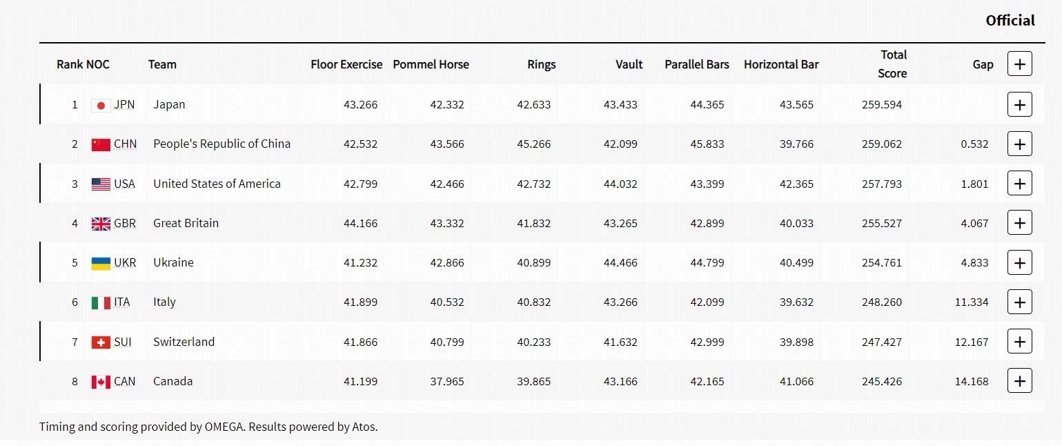The height and width of the screenshot is (446, 1062).
Task: Open the CHN country code link
Action: [x=125, y=144]
